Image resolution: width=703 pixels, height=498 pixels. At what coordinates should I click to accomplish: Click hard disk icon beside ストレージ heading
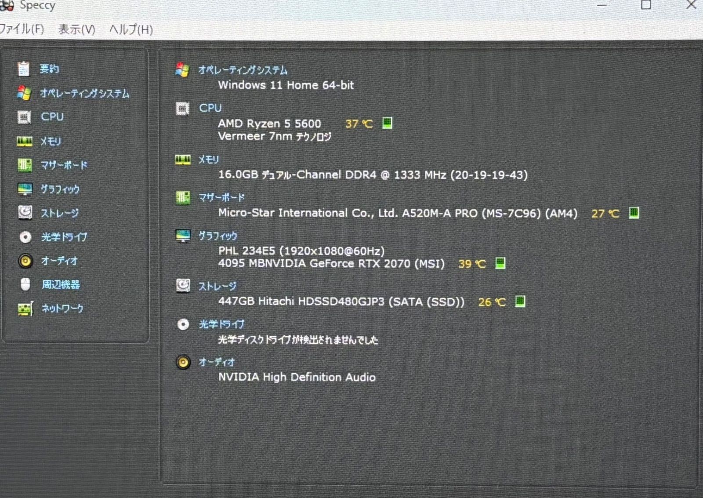point(183,286)
